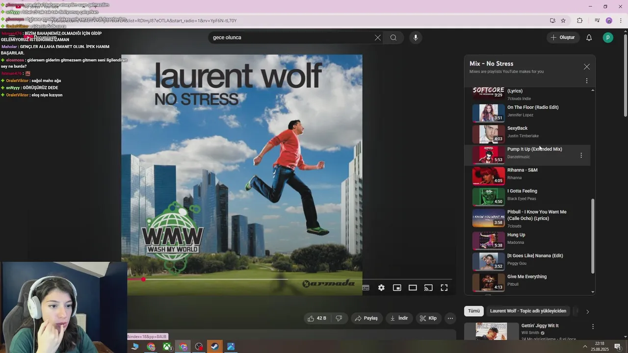The width and height of the screenshot is (628, 353).
Task: Click the magnifier search button
Action: pyautogui.click(x=393, y=38)
